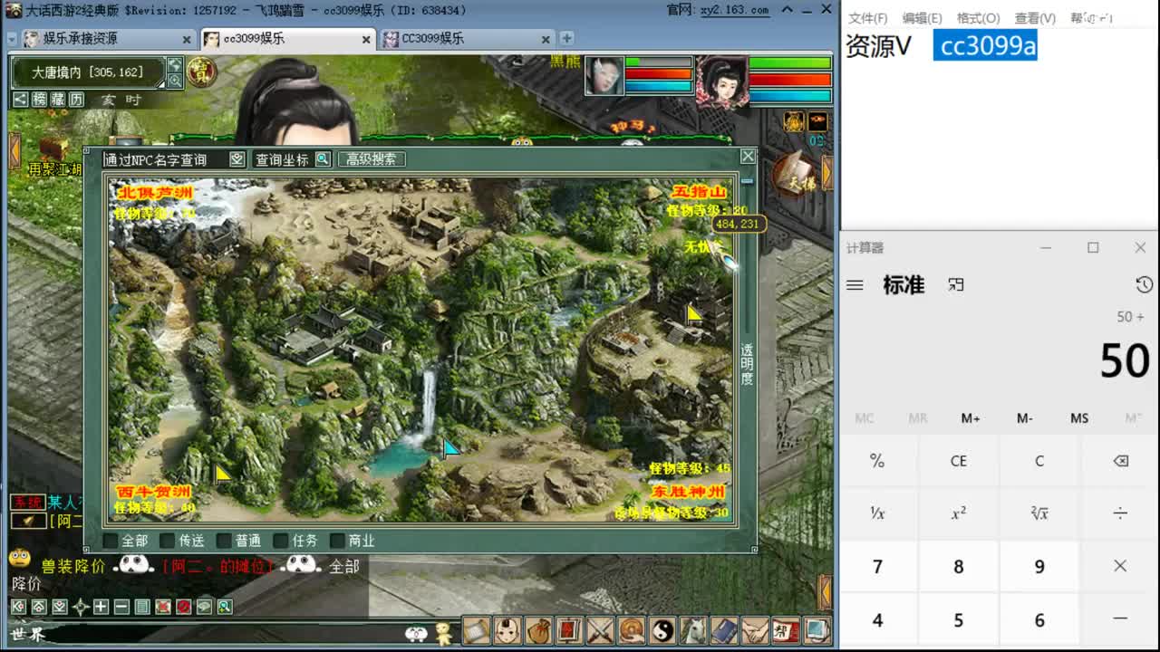Open the monitor system settings icon
1160x652 pixels.
817,630
